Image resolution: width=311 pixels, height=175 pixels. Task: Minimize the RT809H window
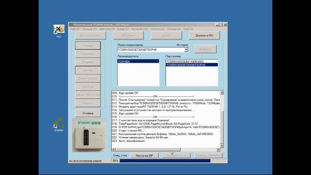(x=217, y=25)
